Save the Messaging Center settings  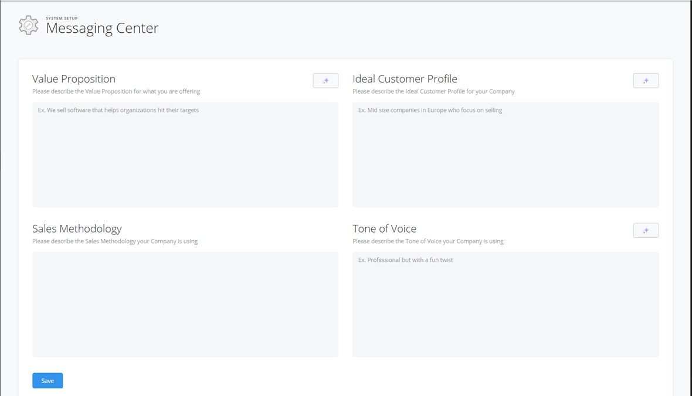point(48,381)
